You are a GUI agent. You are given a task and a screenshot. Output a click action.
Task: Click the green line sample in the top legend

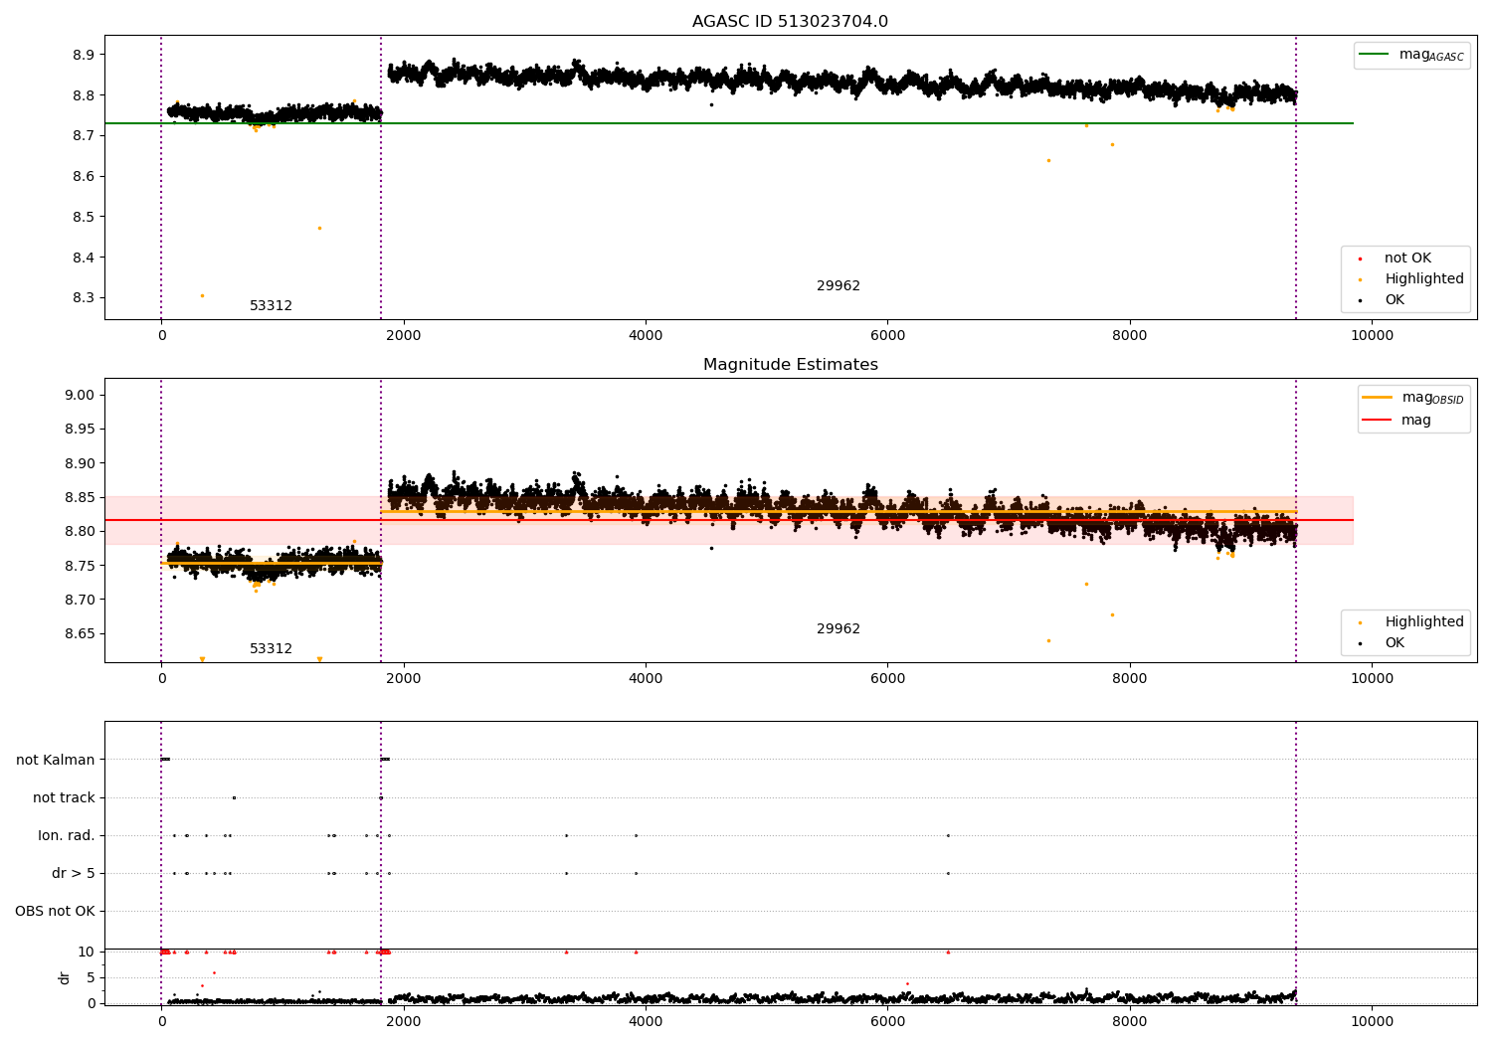click(x=1375, y=55)
